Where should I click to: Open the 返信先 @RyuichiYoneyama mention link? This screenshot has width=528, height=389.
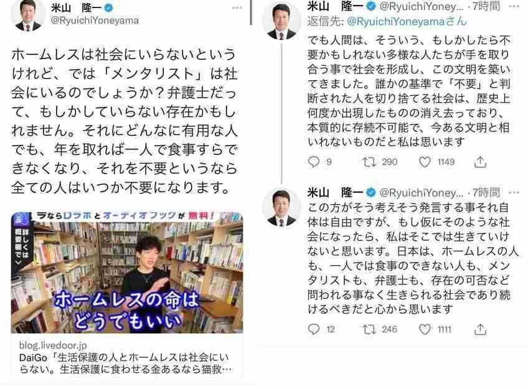[x=407, y=22]
